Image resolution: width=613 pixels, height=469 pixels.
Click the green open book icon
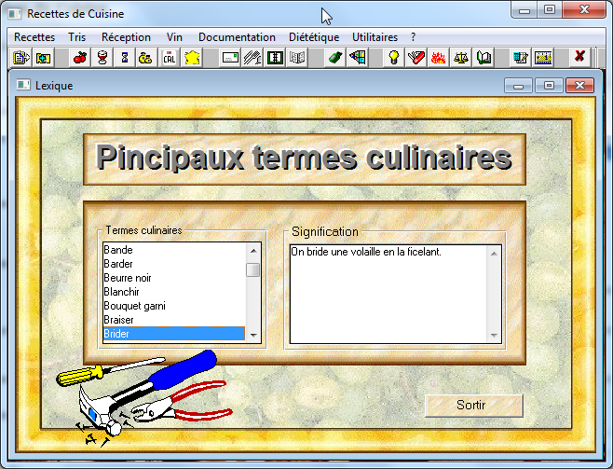[484, 58]
